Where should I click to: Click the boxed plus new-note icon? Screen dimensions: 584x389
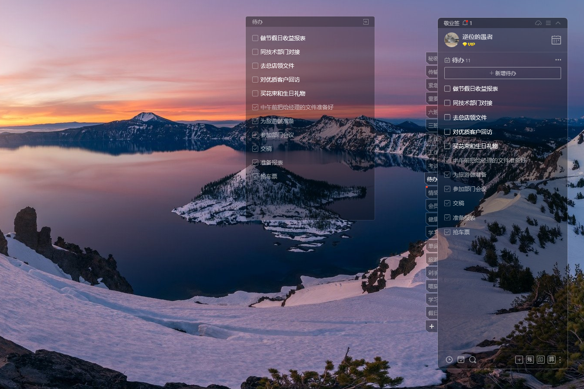(x=519, y=360)
